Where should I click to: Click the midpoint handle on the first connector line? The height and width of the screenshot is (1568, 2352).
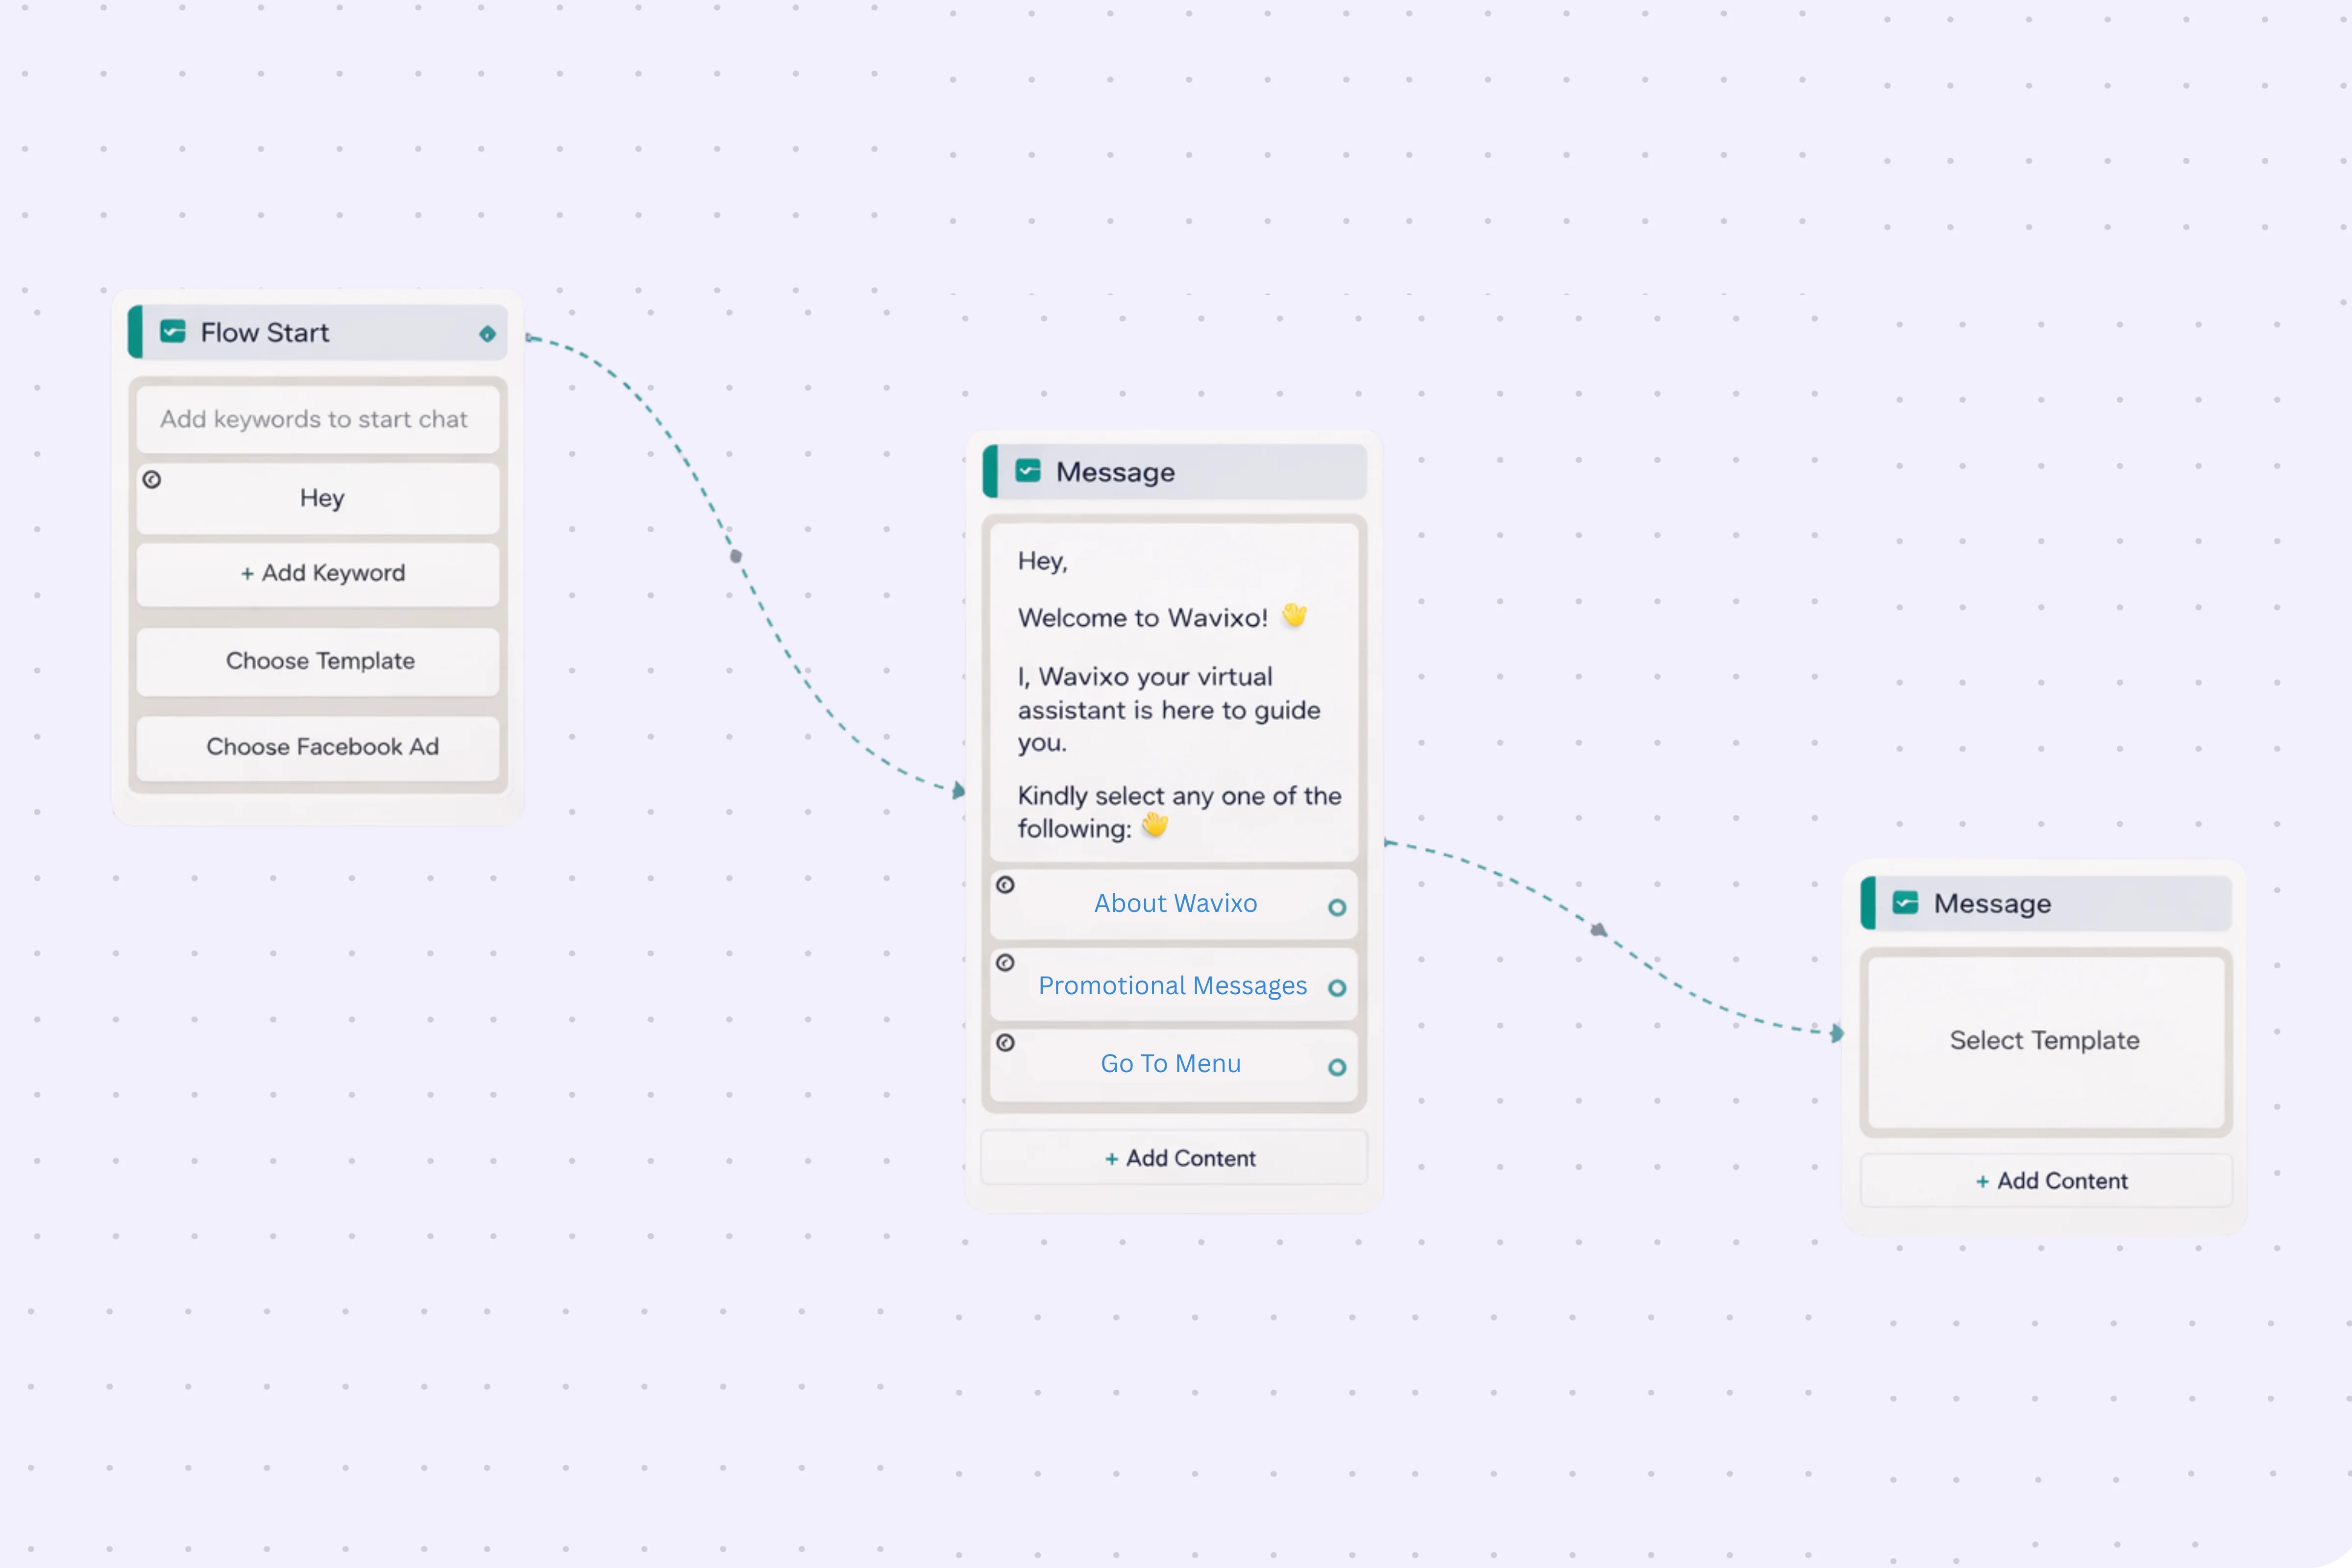coord(736,556)
